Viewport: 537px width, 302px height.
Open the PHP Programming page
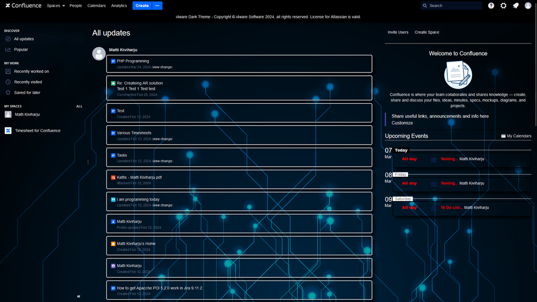[x=133, y=61]
